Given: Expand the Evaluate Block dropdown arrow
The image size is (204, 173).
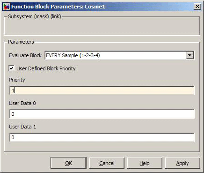Looking at the screenshot, I should pos(190,55).
